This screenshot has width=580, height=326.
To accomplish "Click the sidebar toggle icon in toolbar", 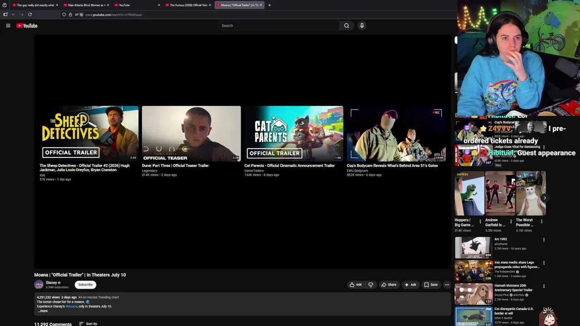I will point(5,14).
